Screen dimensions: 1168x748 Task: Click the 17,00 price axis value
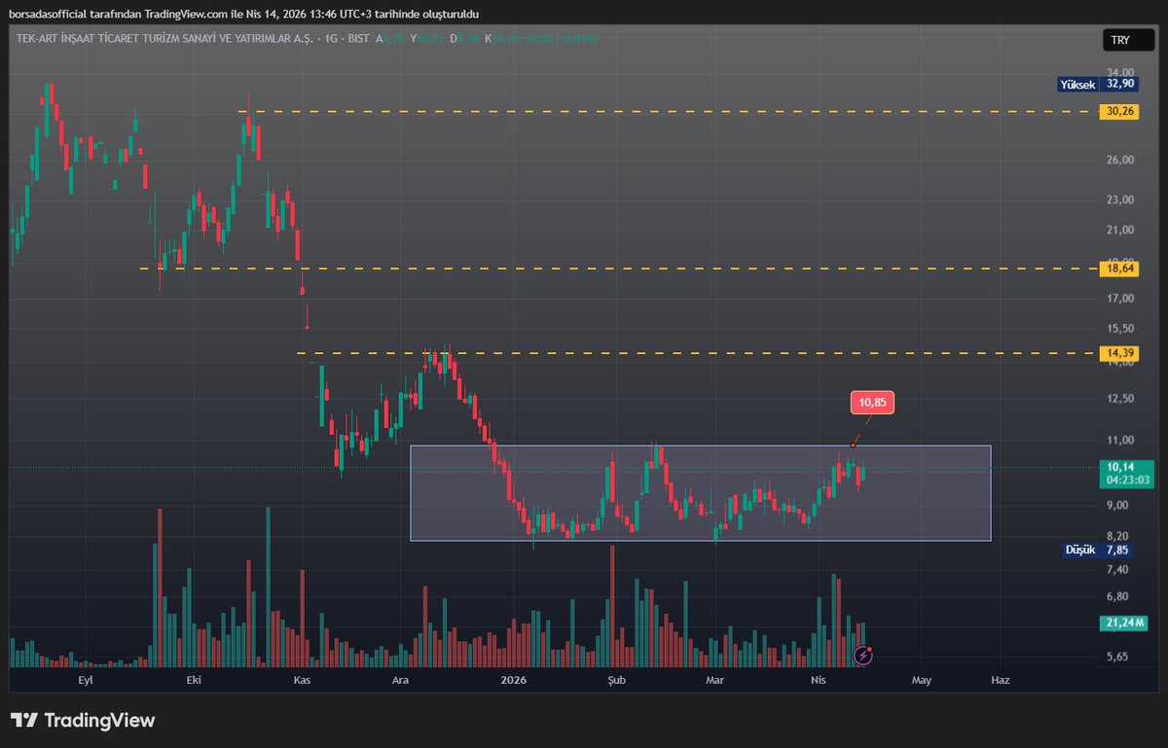1120,300
